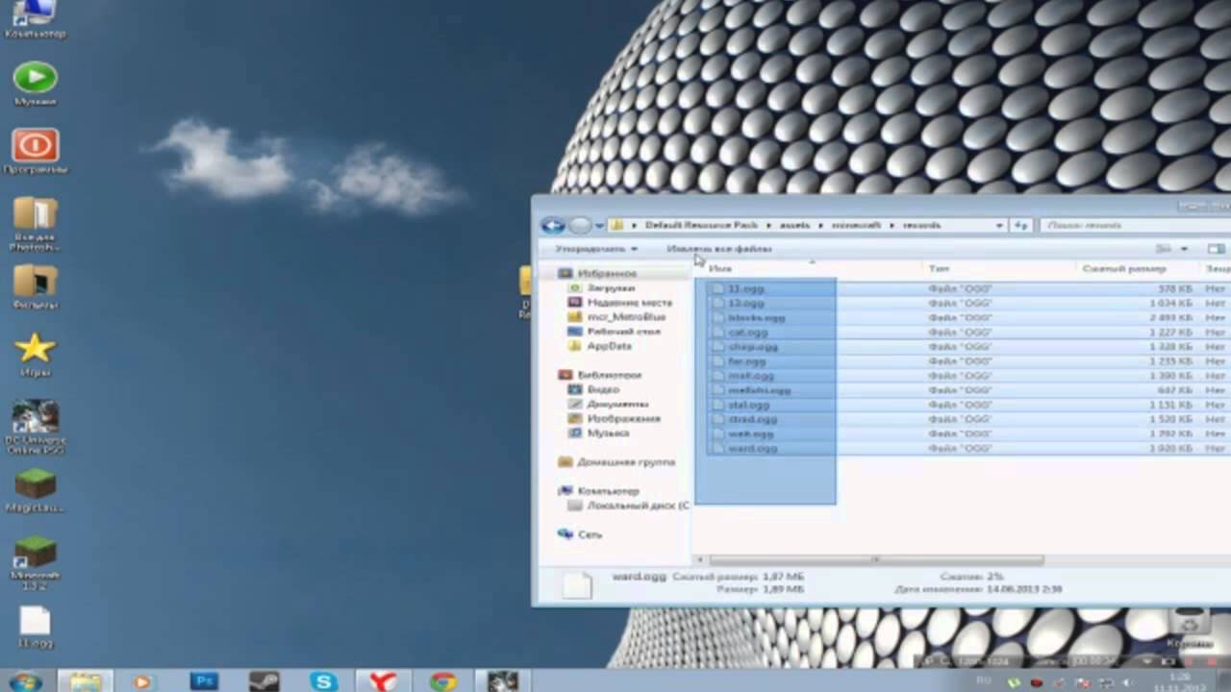The width and height of the screenshot is (1231, 692).
Task: Open the Видео library
Action: coord(603,390)
